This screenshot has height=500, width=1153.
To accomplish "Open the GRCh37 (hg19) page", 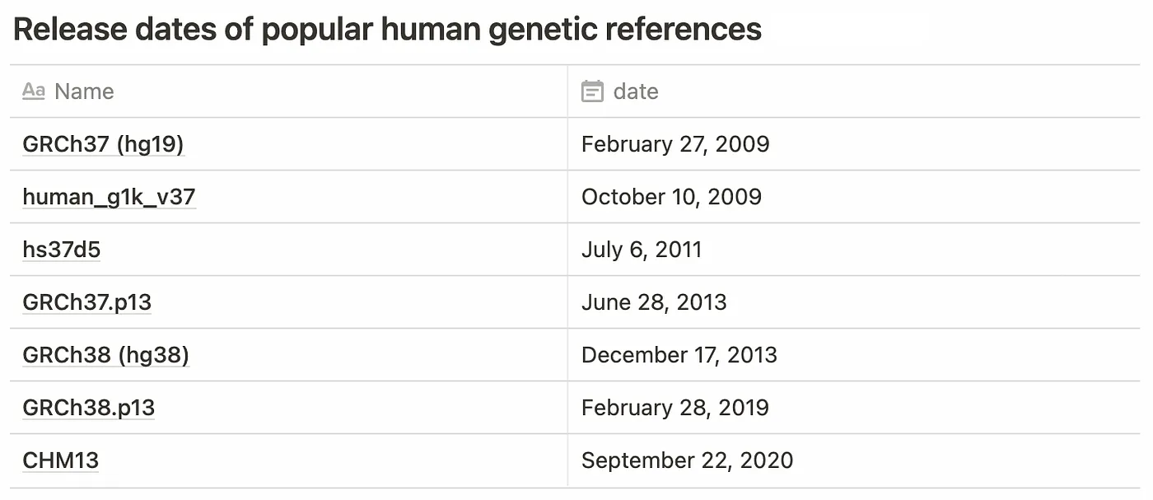I will click(103, 144).
